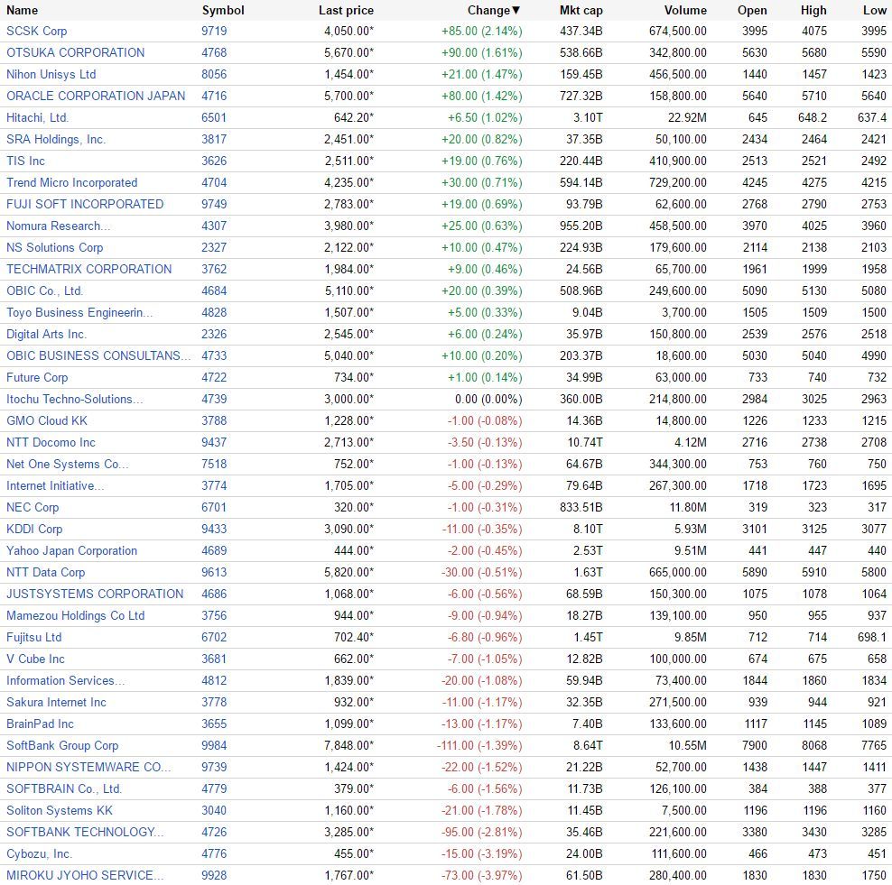Open V Cube Inc link
This screenshot has height=885, width=892.
(x=35, y=659)
